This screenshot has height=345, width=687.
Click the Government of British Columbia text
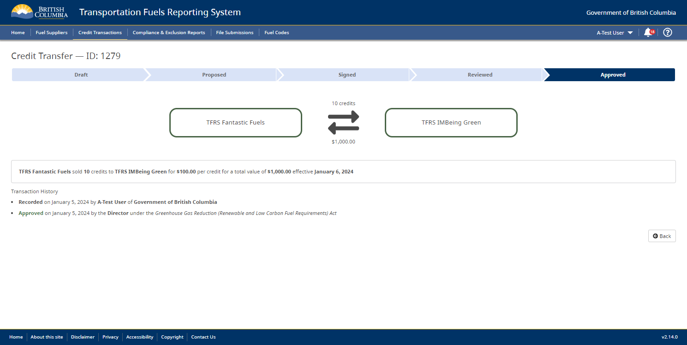pos(631,13)
